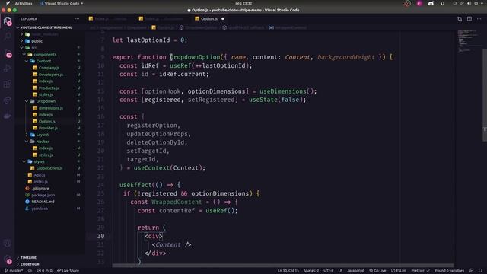Screen dimensions: 487x274
Task: Open yarn.lock file
Action: (40, 209)
